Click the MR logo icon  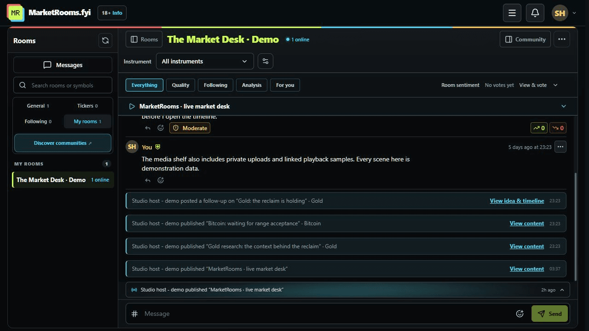15,13
